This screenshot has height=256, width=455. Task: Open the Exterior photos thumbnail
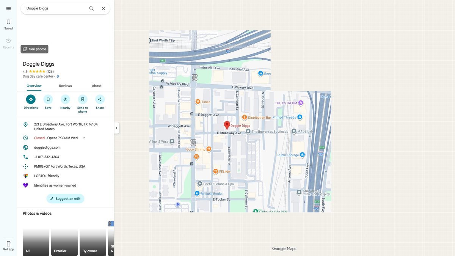coord(64,242)
